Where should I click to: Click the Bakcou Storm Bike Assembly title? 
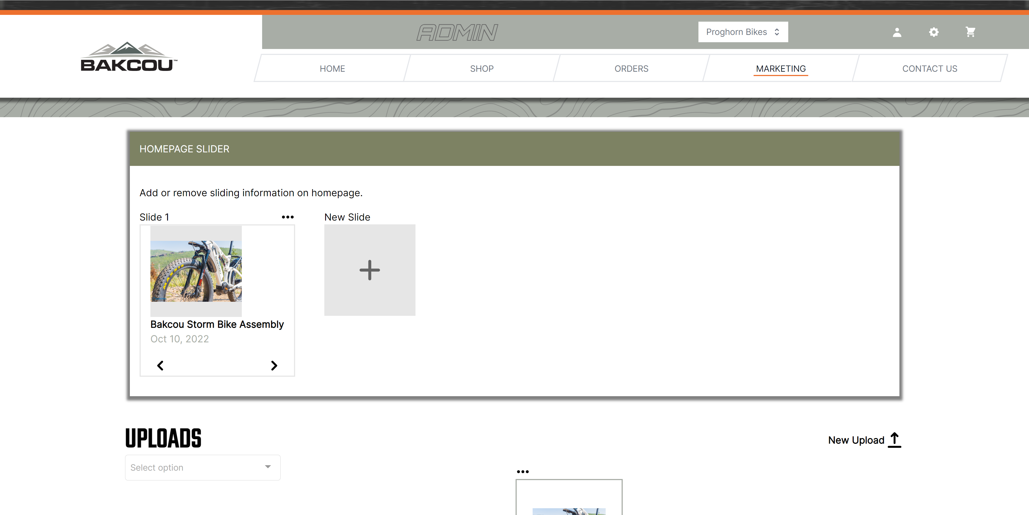click(217, 324)
